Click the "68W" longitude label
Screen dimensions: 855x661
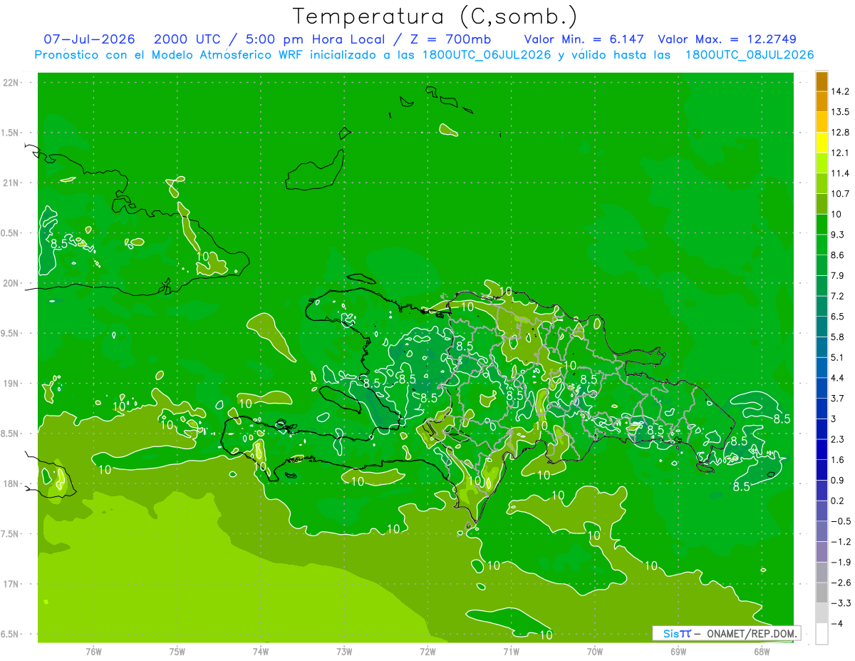pos(762,651)
